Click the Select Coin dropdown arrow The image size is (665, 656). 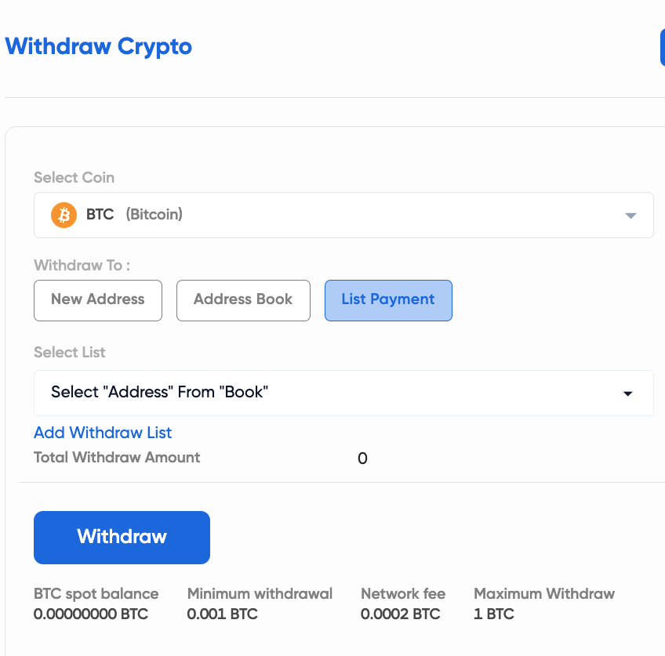coord(630,215)
